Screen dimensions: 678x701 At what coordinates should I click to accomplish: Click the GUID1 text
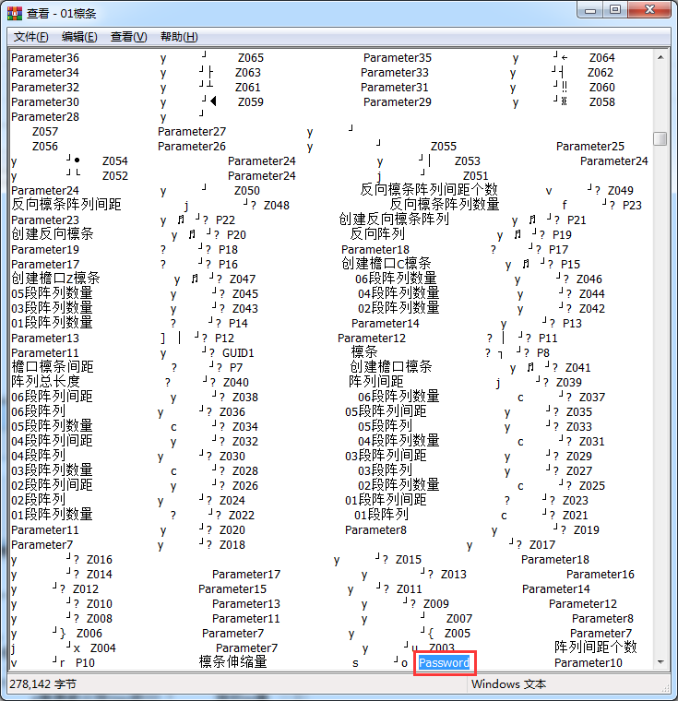pyautogui.click(x=238, y=352)
